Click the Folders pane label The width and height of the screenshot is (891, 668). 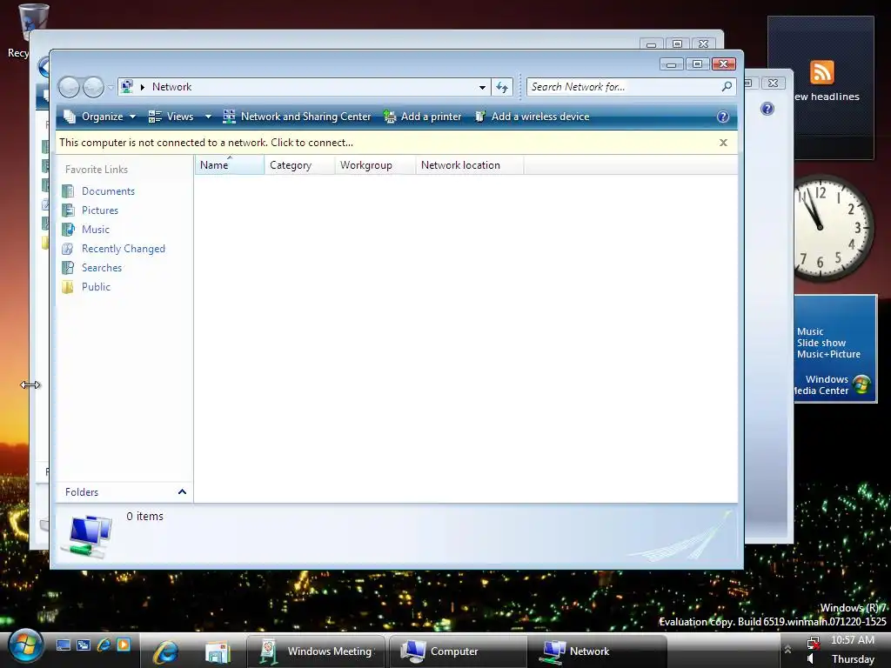coord(82,492)
